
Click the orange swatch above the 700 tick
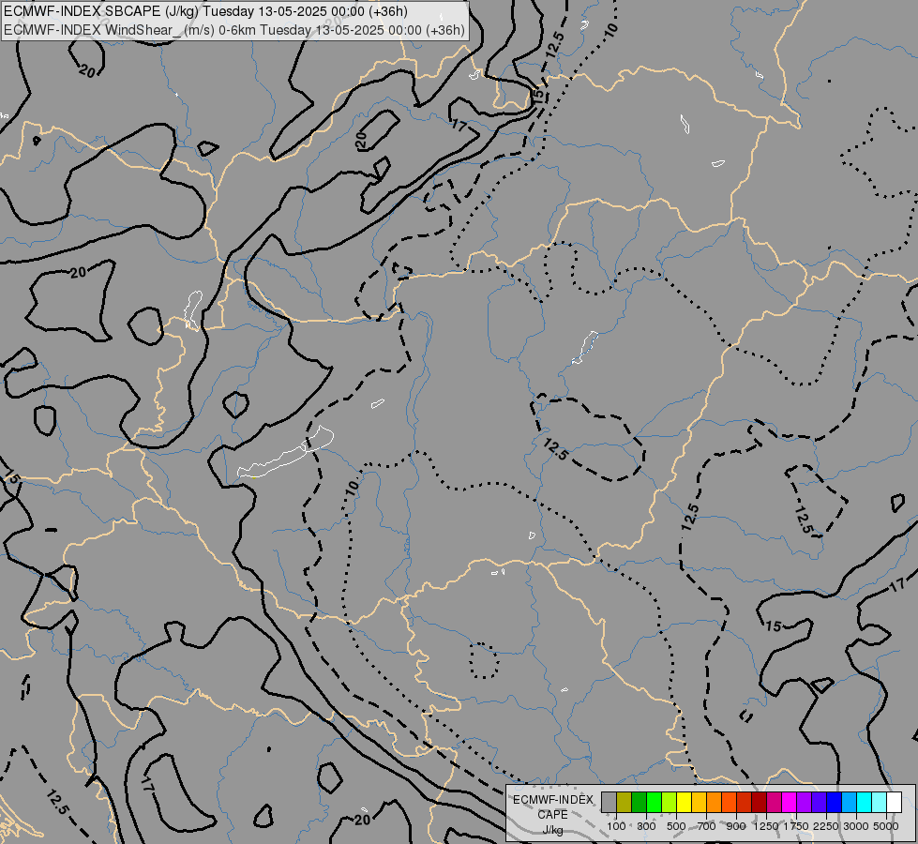point(715,802)
